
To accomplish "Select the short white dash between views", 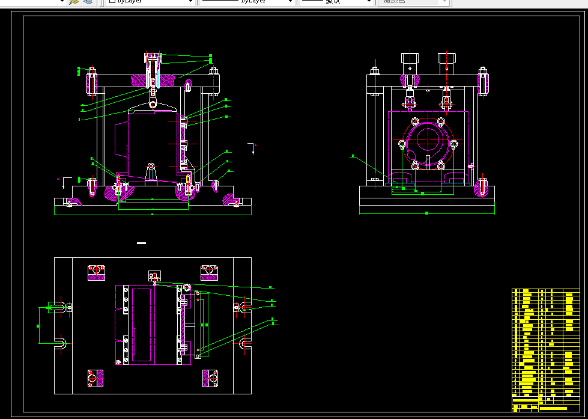I will pyautogui.click(x=141, y=243).
